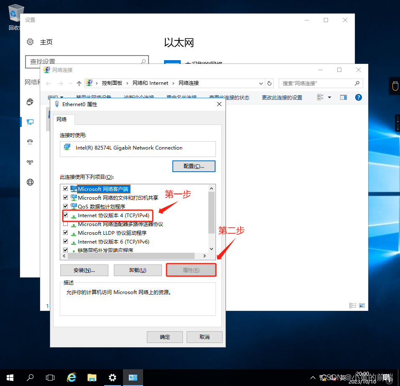Click the 配置(C)... button
This screenshot has width=400, height=386.
[x=194, y=166]
